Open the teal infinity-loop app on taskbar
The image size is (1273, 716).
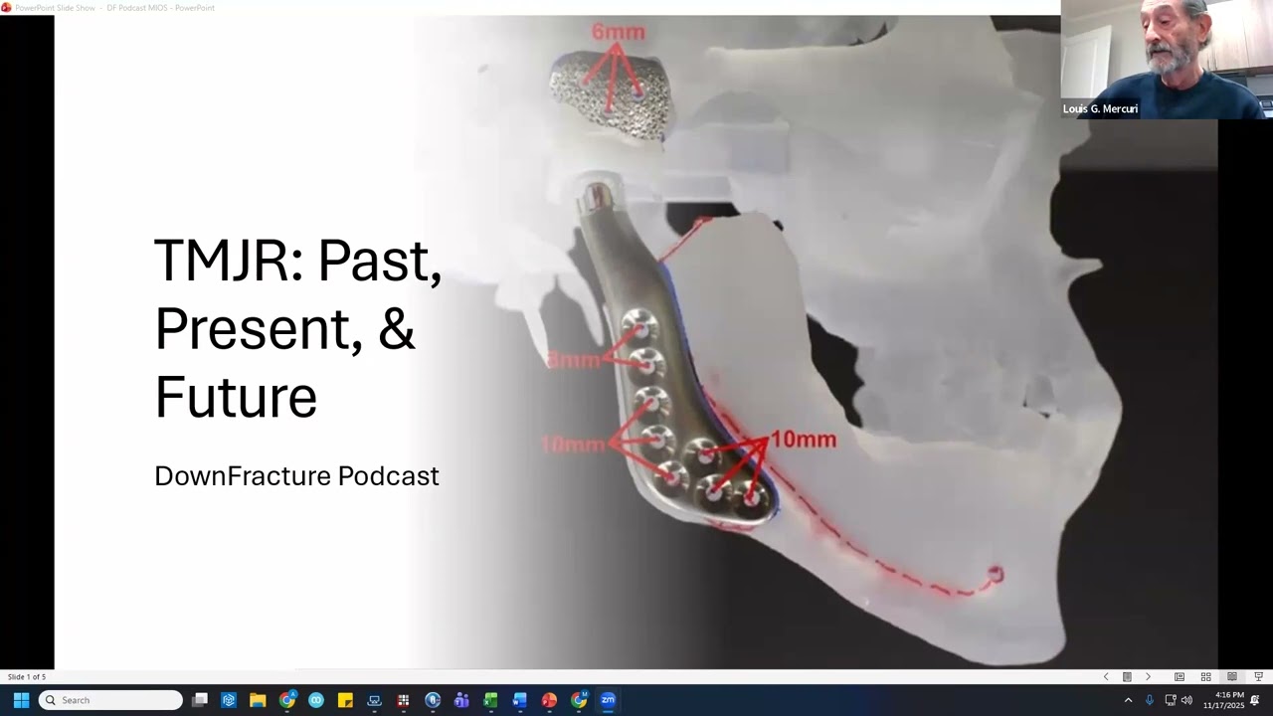(x=316, y=700)
